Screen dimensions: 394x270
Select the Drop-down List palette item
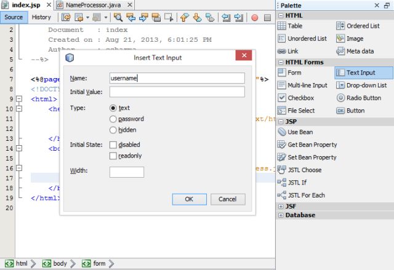[x=361, y=85]
